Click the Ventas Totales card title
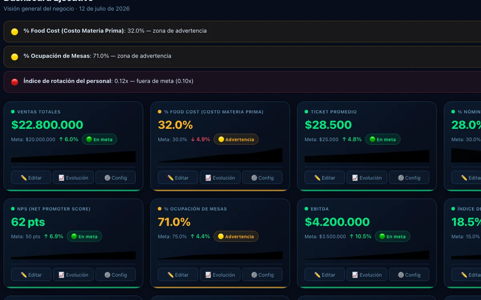Screen dimensions: 481x300 point(39,112)
